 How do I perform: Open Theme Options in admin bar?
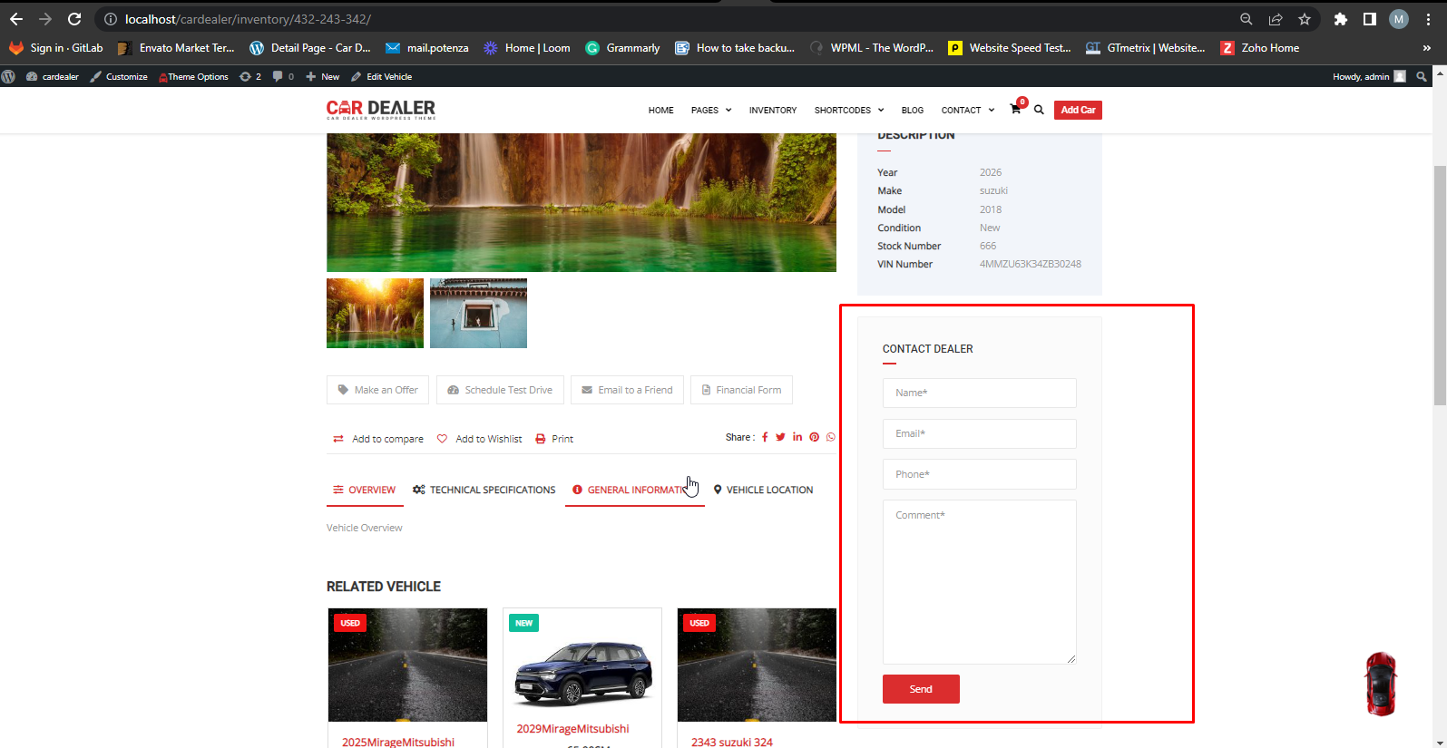pos(193,77)
